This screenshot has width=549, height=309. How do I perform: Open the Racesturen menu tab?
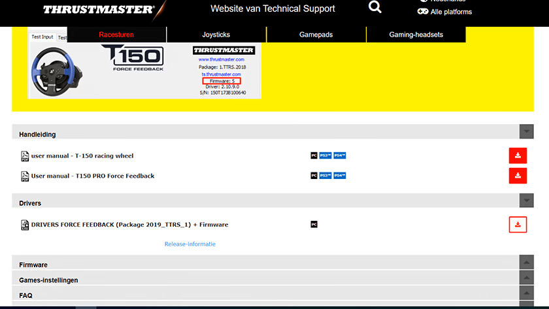click(x=118, y=35)
